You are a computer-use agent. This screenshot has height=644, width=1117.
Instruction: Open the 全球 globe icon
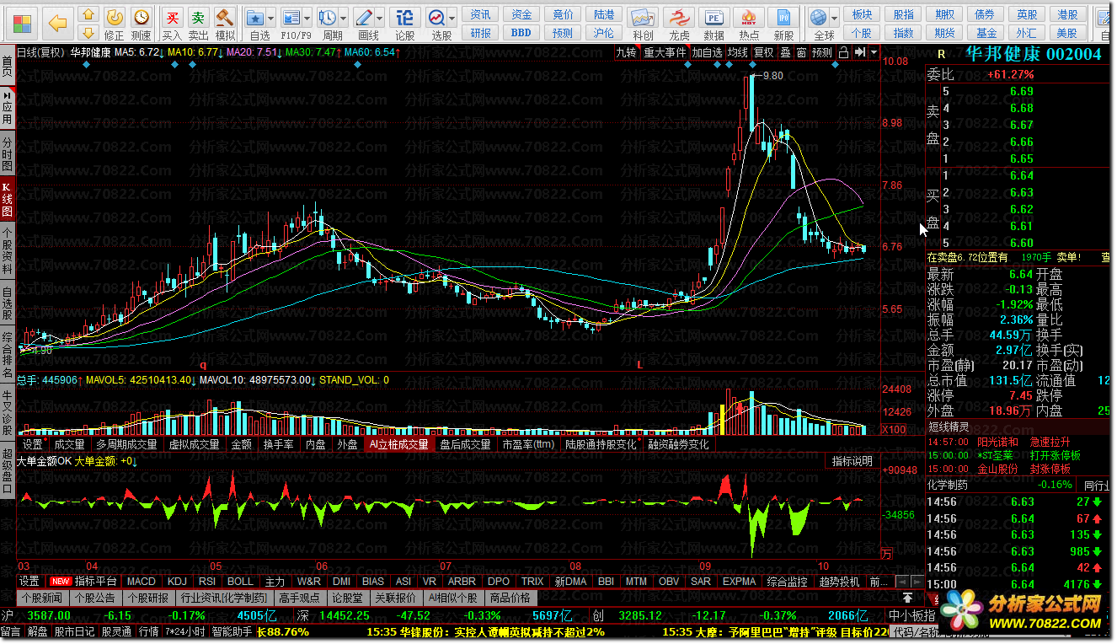point(817,18)
